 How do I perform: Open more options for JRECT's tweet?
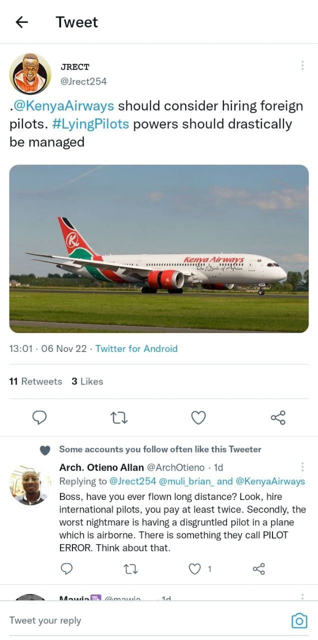pyautogui.click(x=302, y=66)
